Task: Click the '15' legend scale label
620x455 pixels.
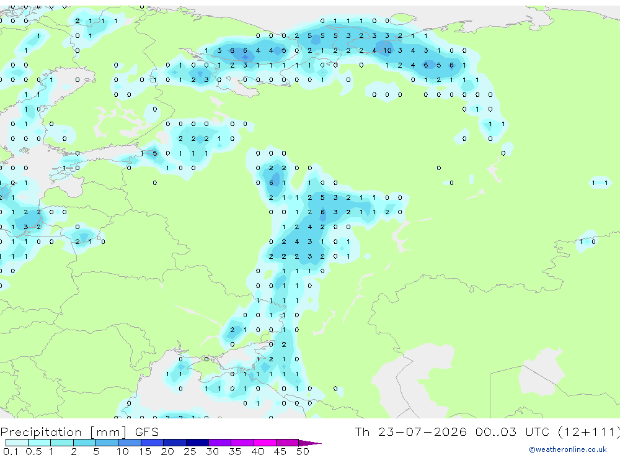Action: [144, 451]
